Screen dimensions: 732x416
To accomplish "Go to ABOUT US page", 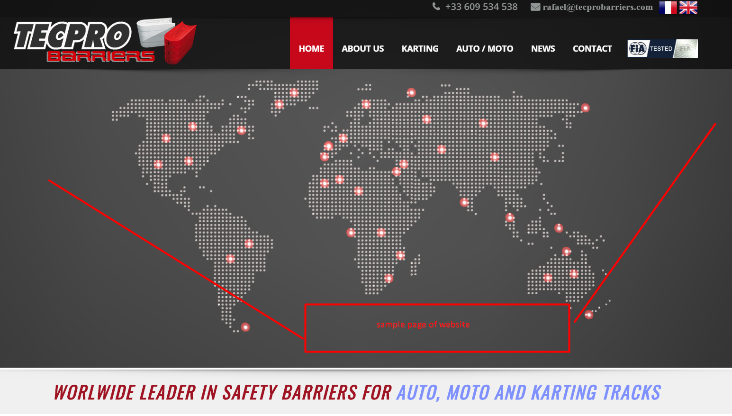I will point(363,49).
